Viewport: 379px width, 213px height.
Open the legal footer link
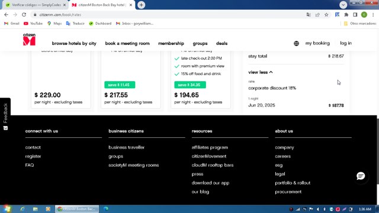280,174
